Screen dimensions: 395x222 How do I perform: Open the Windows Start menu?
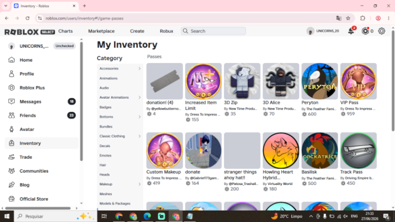coord(7,216)
